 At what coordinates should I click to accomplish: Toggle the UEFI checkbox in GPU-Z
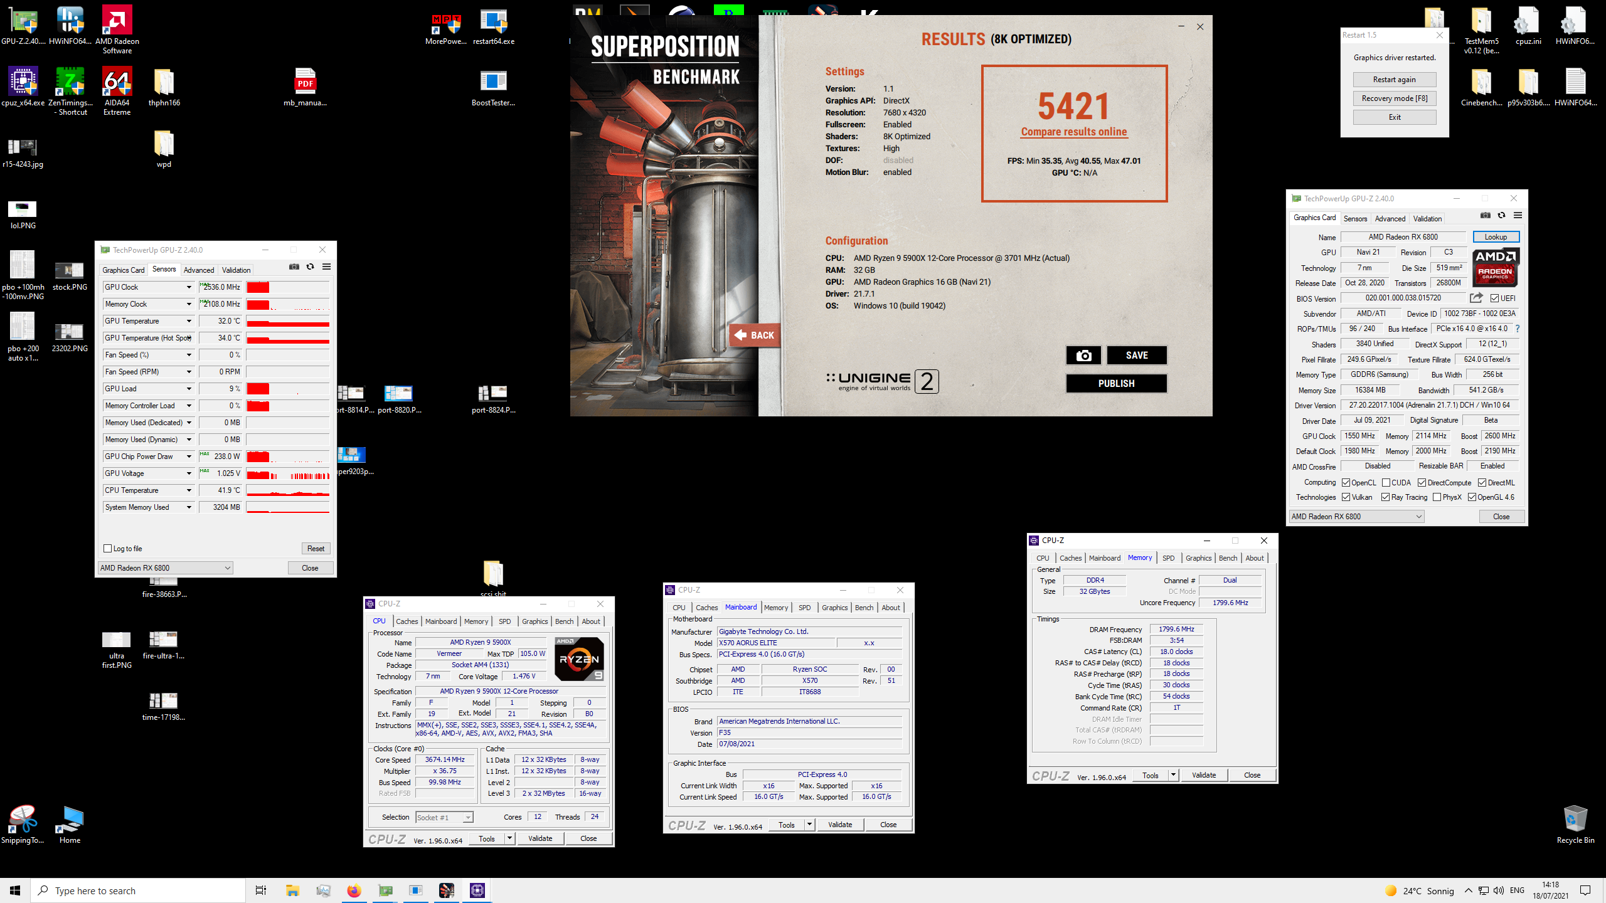[1494, 298]
